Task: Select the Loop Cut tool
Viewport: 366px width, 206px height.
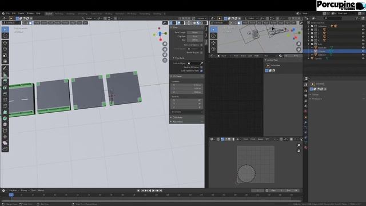Action: click(5, 100)
